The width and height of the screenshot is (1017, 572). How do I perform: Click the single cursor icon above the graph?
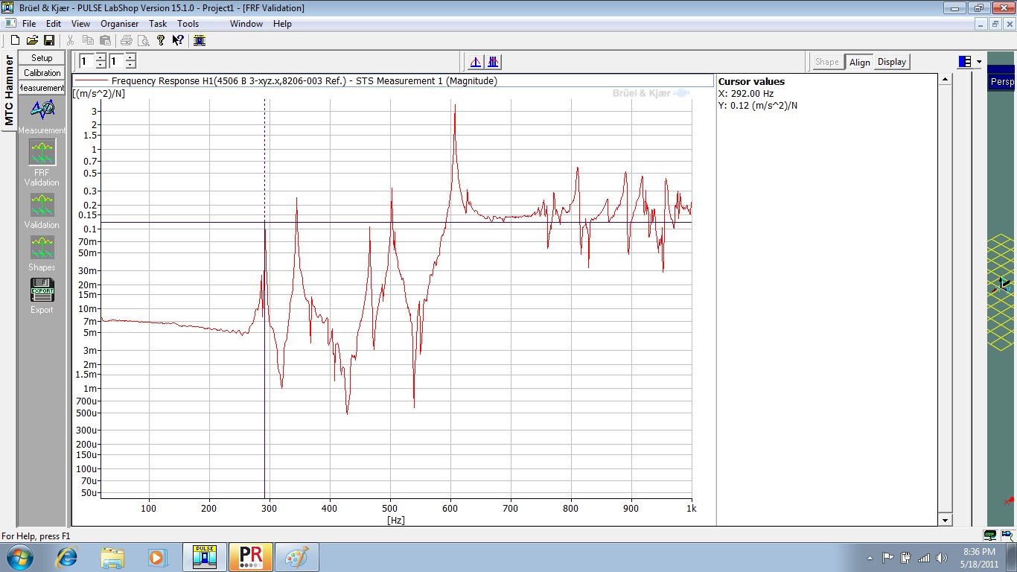[x=475, y=62]
